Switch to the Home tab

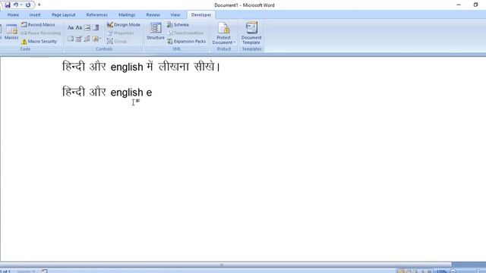(x=13, y=15)
